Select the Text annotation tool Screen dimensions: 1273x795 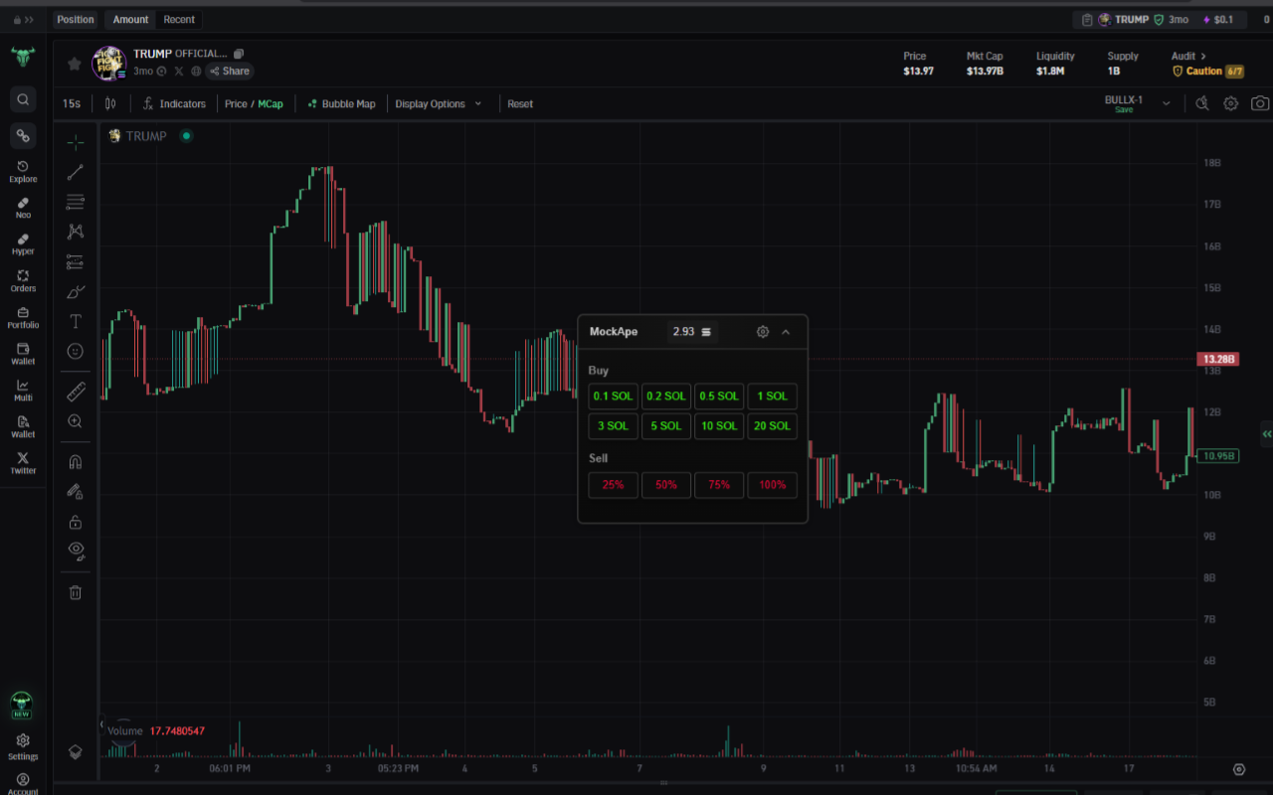tap(75, 321)
